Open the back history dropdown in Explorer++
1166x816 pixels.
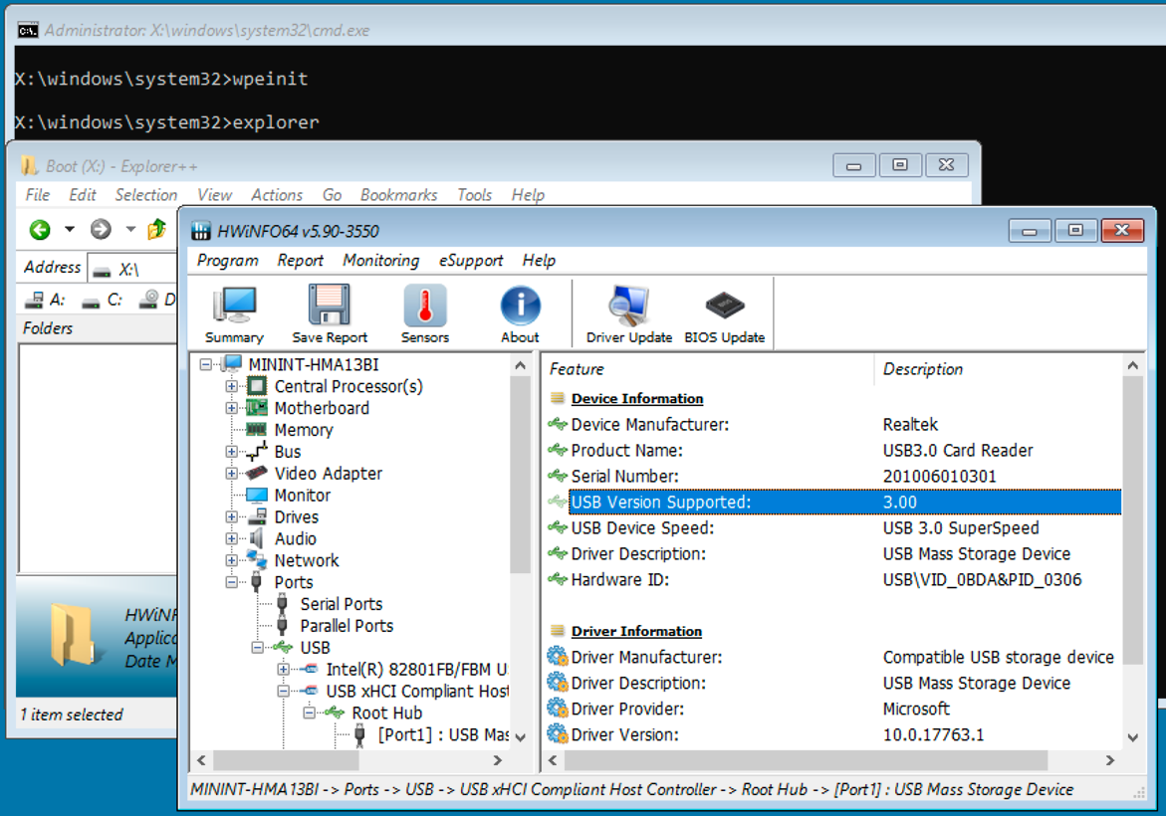point(69,230)
